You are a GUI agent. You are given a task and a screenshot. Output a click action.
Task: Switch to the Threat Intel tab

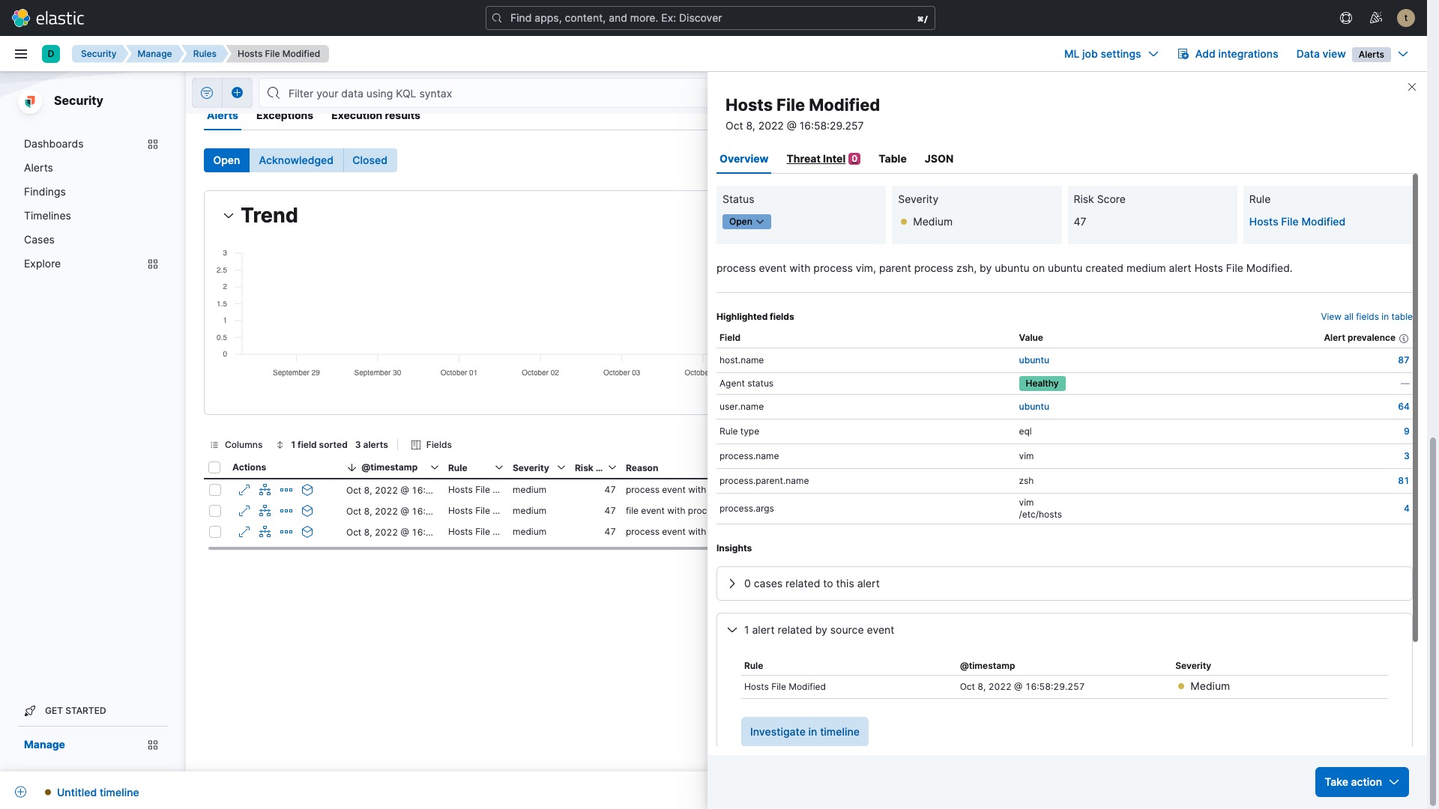pos(816,159)
